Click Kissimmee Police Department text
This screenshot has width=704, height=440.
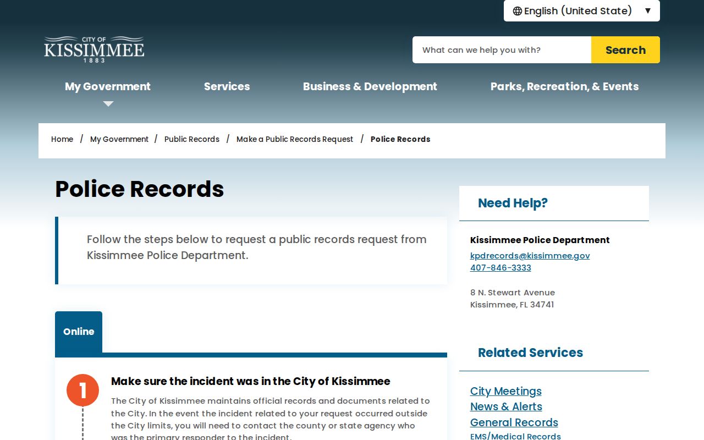point(540,240)
